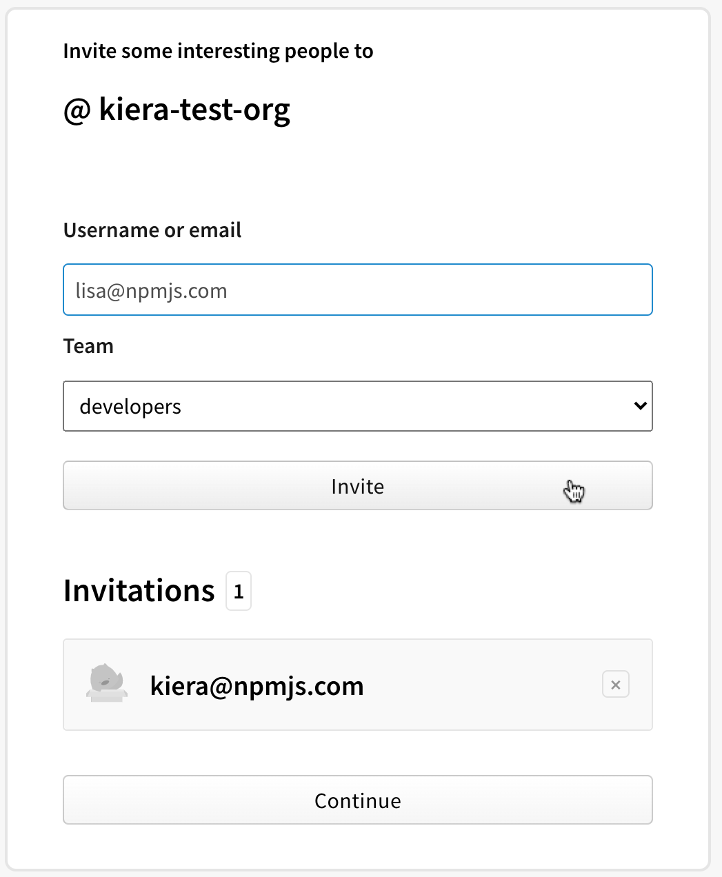Viewport: 722px width, 877px height.
Task: Click the Team label above the selector
Action: (x=88, y=345)
